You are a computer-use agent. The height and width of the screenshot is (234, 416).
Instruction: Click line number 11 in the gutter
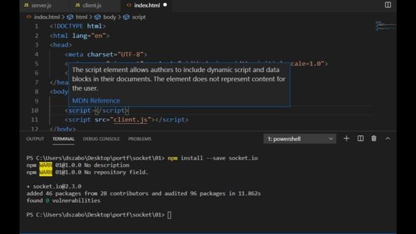pyautogui.click(x=34, y=120)
